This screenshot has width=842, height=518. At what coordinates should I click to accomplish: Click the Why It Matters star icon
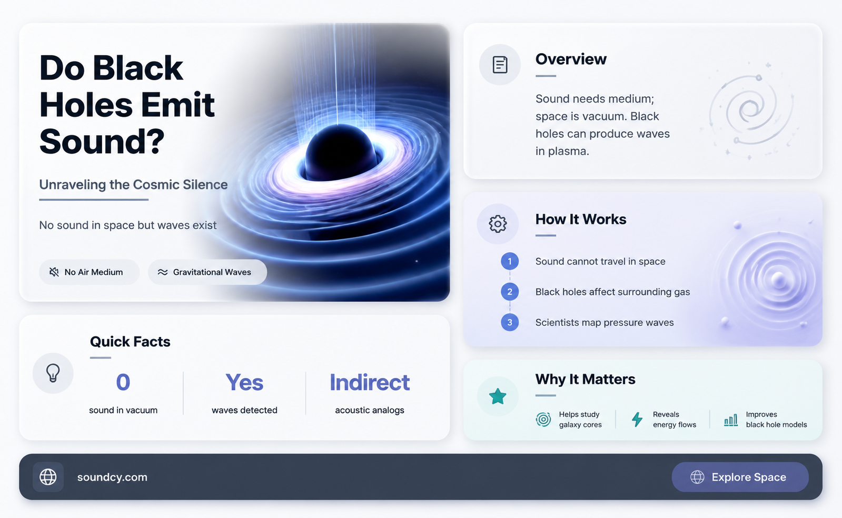coord(498,396)
